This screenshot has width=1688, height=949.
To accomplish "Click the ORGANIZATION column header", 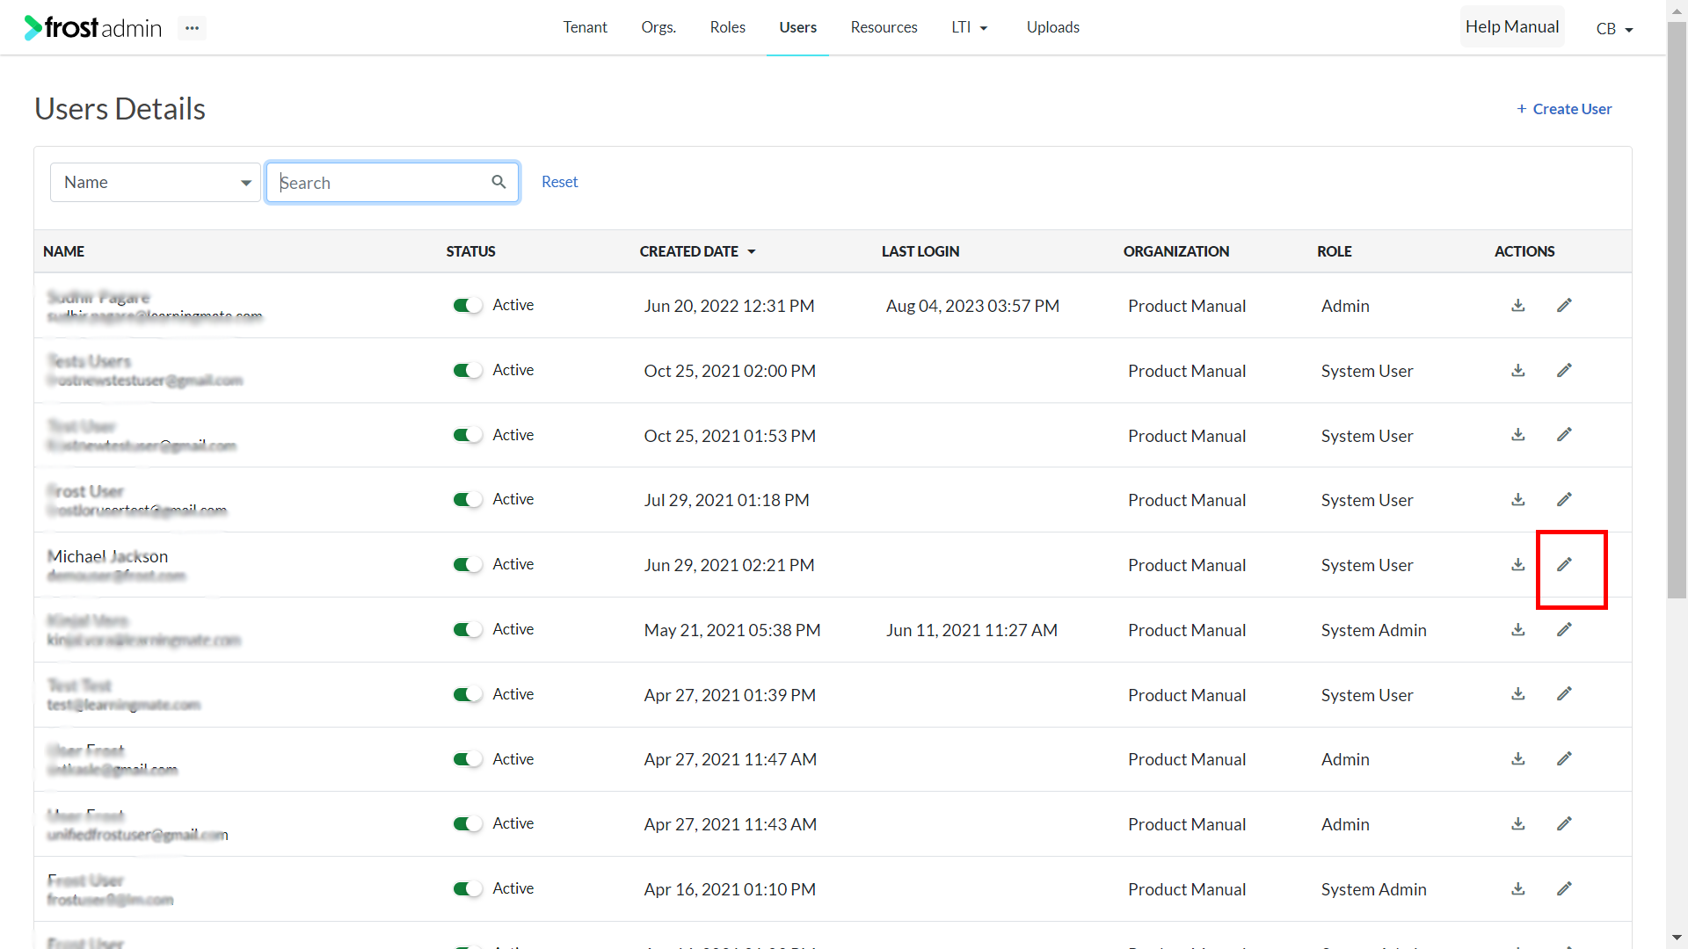I will (1175, 251).
